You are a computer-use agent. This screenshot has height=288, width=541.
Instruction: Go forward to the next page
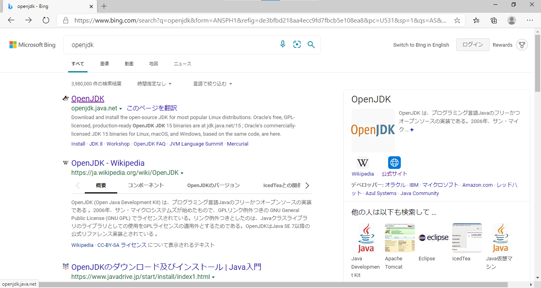click(x=29, y=20)
